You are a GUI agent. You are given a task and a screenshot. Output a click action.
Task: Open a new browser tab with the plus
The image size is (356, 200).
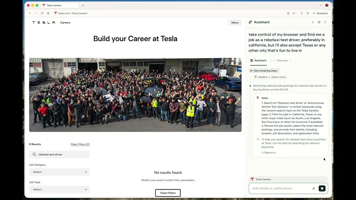pos(83,5)
